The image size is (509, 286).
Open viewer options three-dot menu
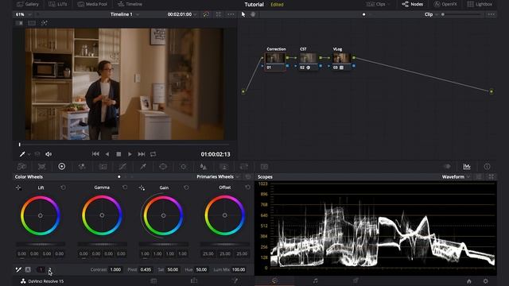[231, 14]
